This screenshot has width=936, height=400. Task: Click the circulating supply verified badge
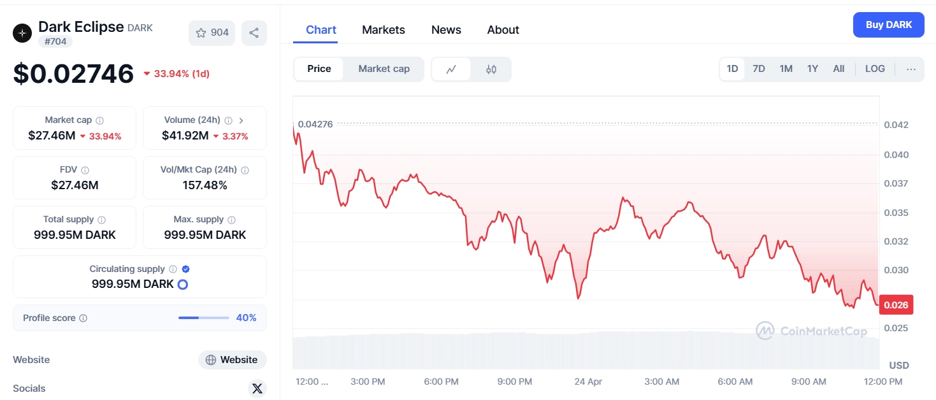click(185, 269)
